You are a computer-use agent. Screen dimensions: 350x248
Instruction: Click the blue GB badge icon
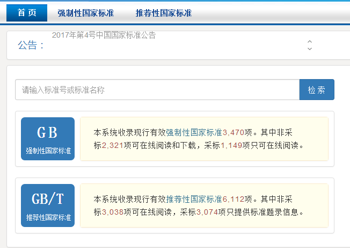48,139
